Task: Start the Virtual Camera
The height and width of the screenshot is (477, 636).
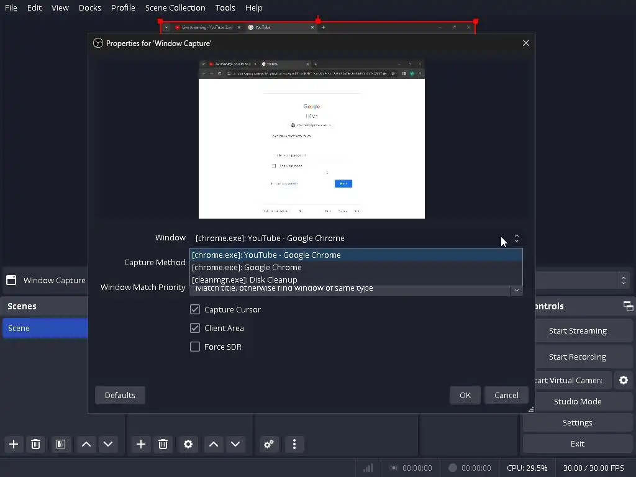Action: pos(573,380)
